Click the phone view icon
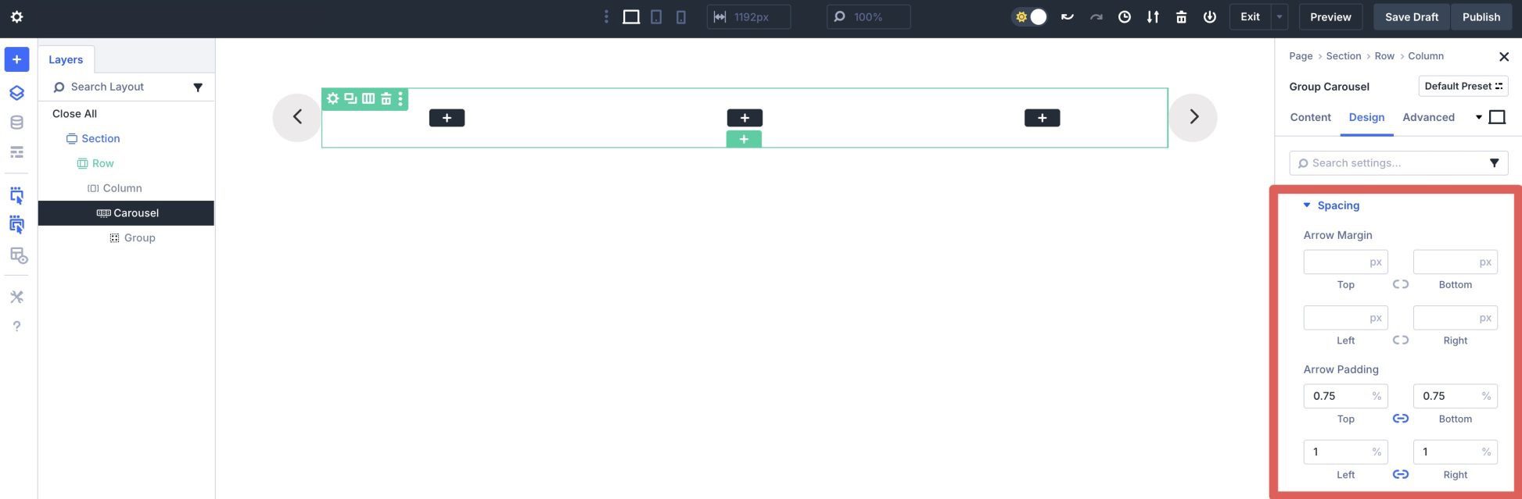The height and width of the screenshot is (499, 1522). point(681,17)
